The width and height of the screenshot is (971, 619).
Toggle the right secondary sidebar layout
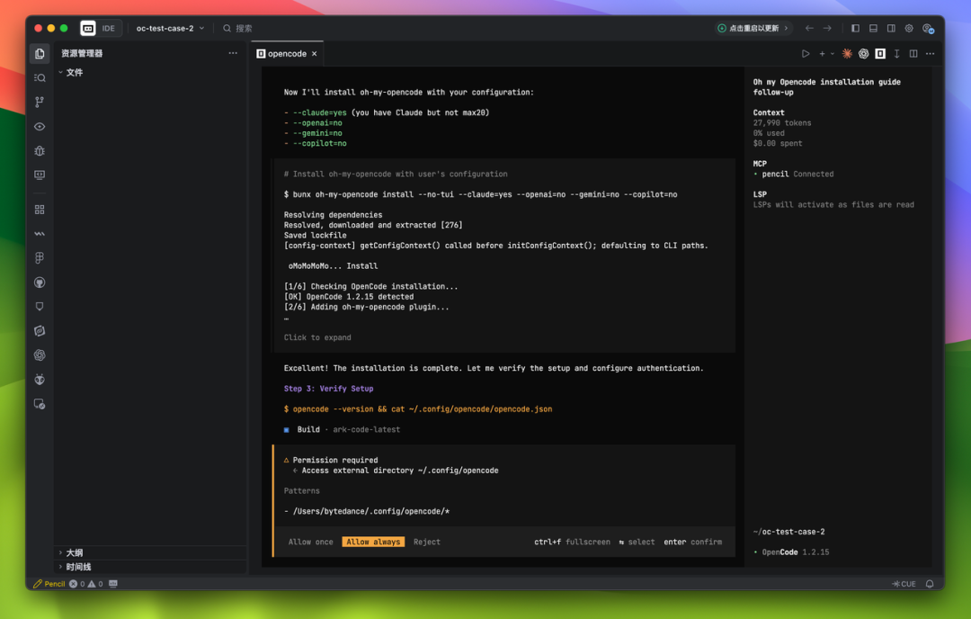[x=891, y=29]
